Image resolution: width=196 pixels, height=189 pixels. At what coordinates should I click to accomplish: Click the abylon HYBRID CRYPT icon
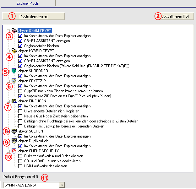(14, 51)
